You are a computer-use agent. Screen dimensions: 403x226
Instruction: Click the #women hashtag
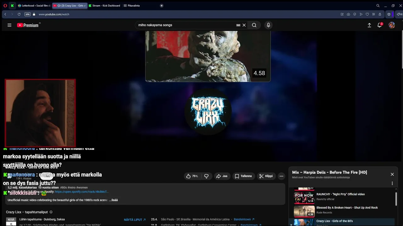(82, 187)
